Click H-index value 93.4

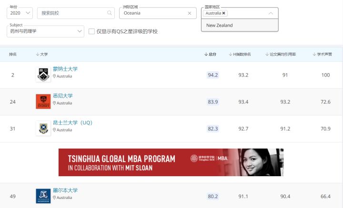243,102
